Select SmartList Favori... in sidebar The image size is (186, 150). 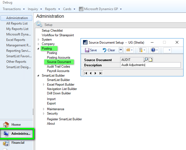tap(19, 56)
